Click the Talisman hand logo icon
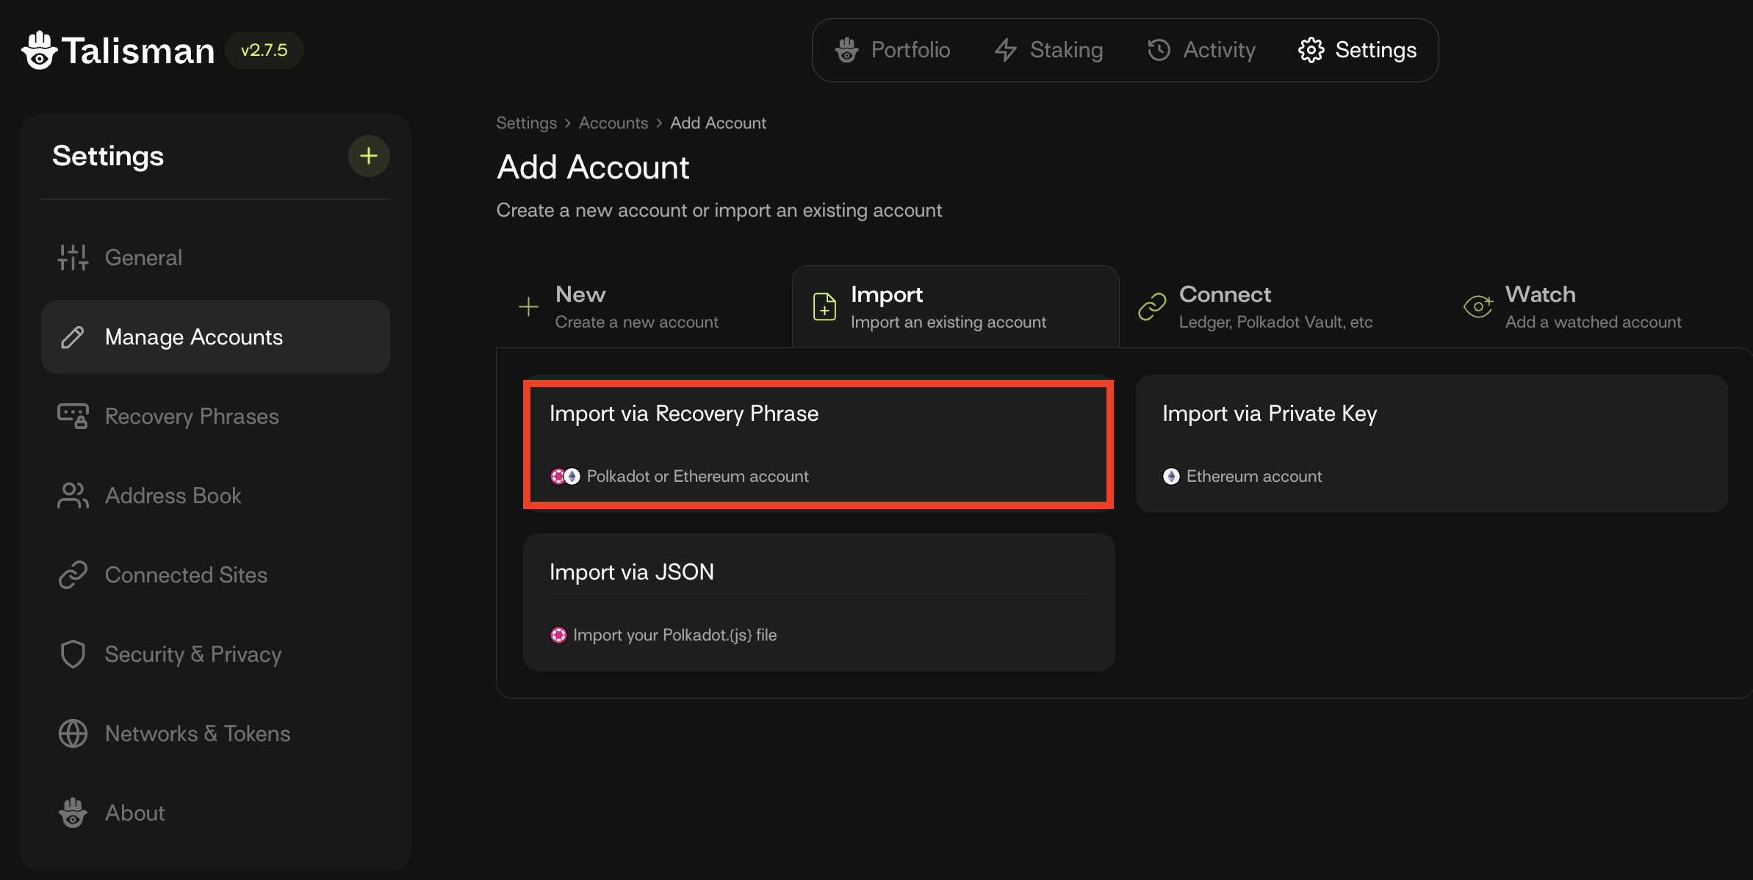 tap(40, 50)
